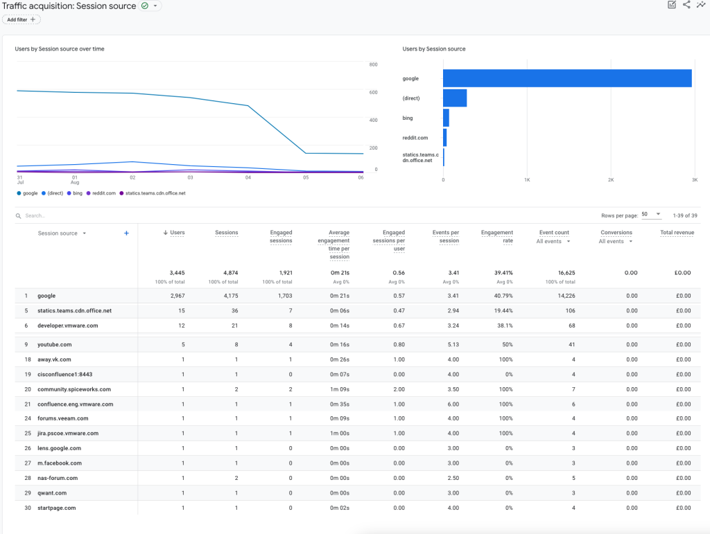Select the away.vk.com row
The height and width of the screenshot is (534, 710).
[358, 359]
